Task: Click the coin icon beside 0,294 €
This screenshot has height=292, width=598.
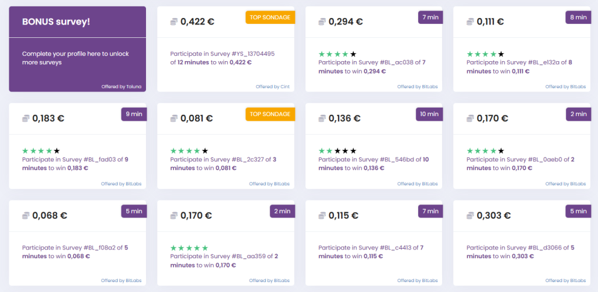Action: coord(322,22)
